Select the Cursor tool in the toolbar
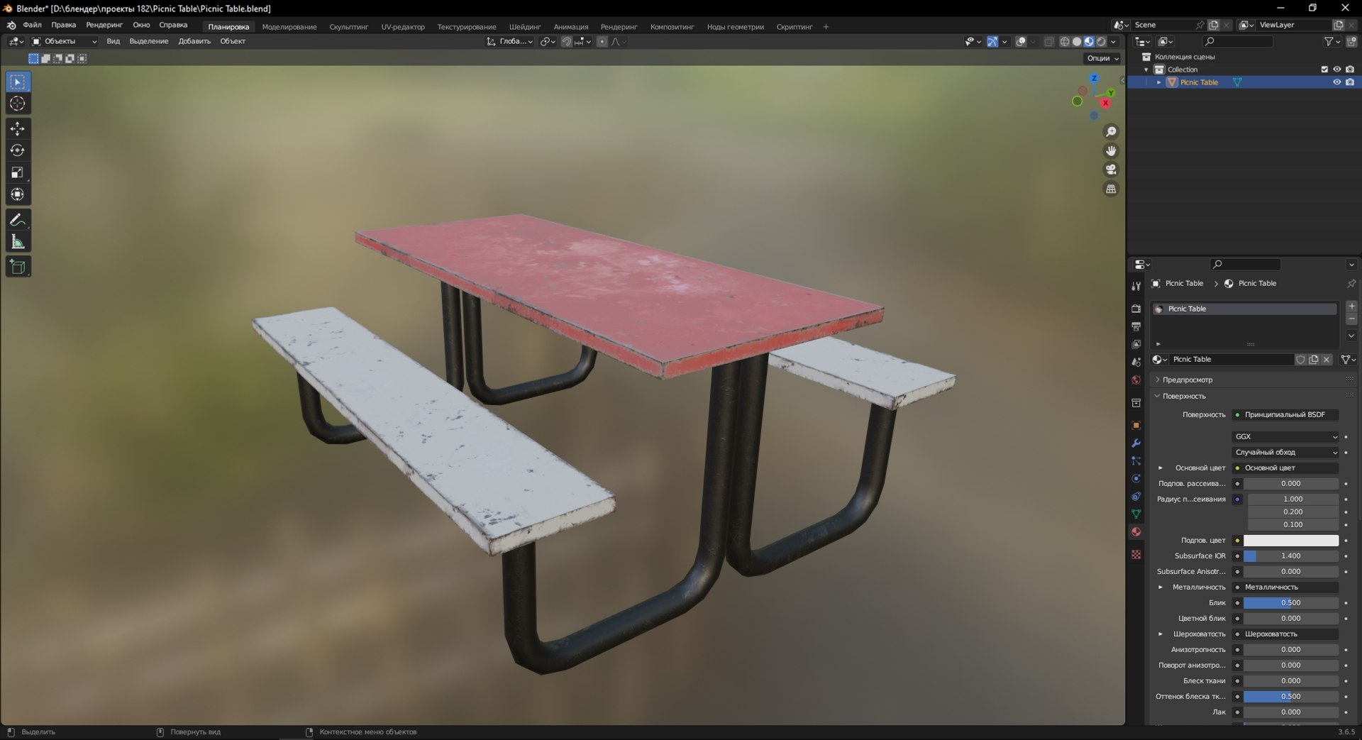 pyautogui.click(x=18, y=104)
